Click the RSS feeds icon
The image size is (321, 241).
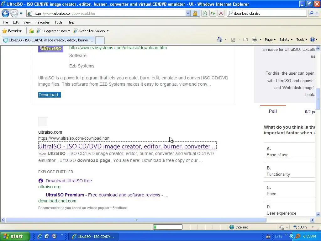coord(233,40)
